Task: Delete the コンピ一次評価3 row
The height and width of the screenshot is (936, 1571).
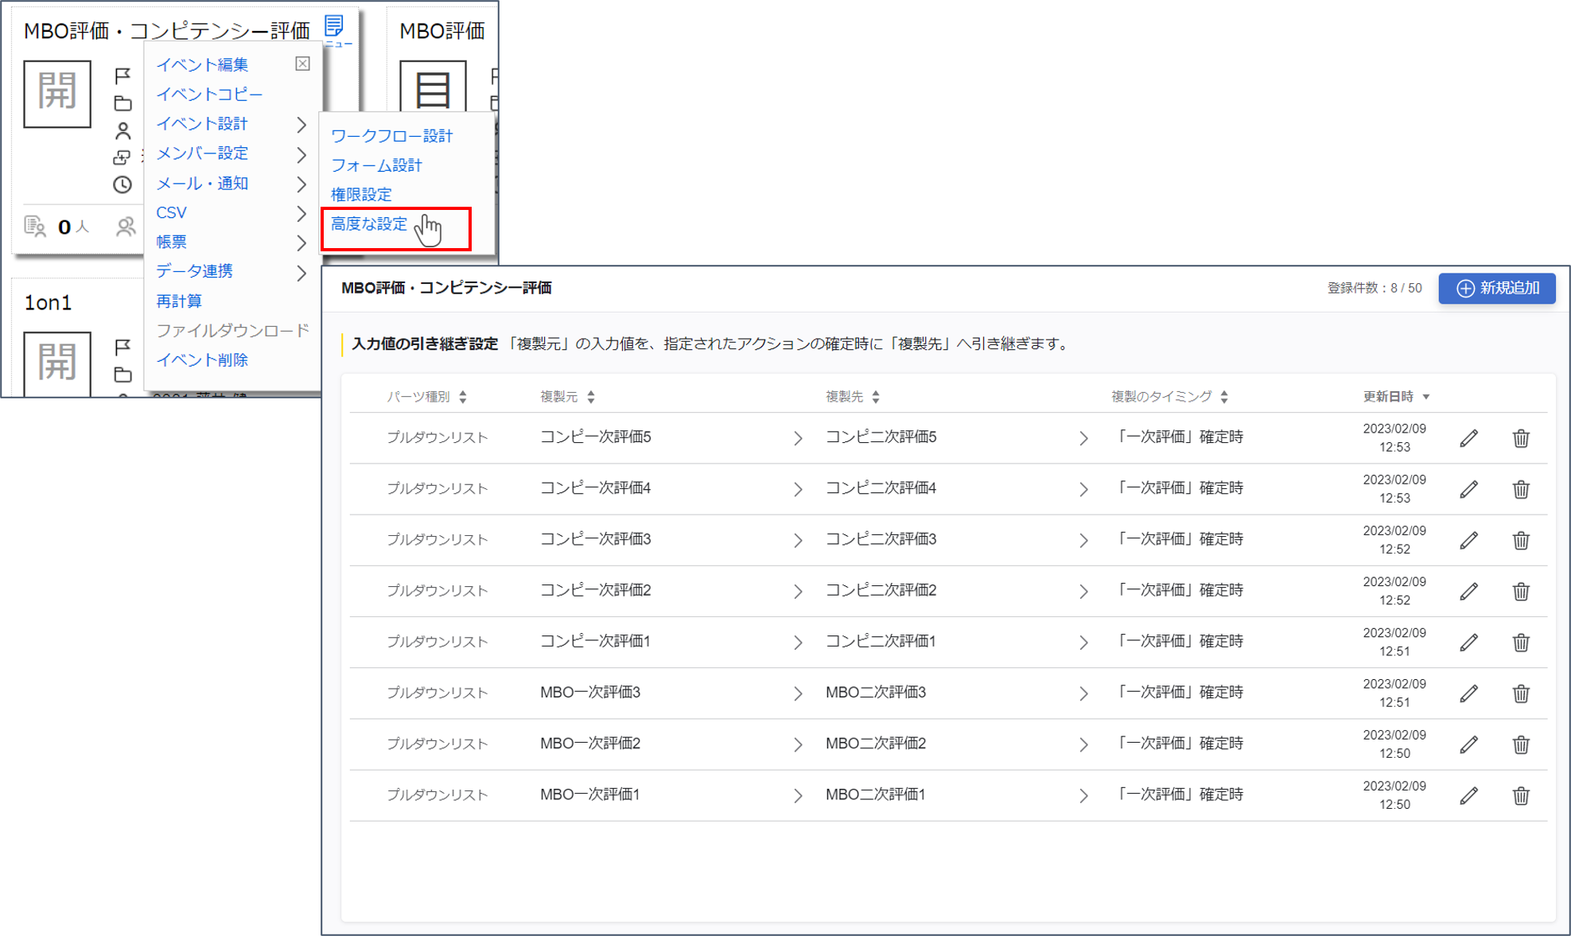Action: pos(1521,540)
